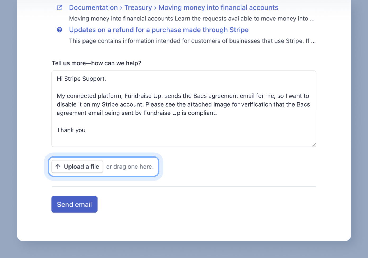Click the drag one here drop area

(130, 167)
